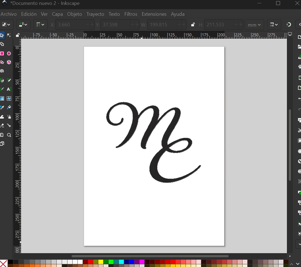
Task: Click the no-paint X swatch in palette
Action: 4,263
